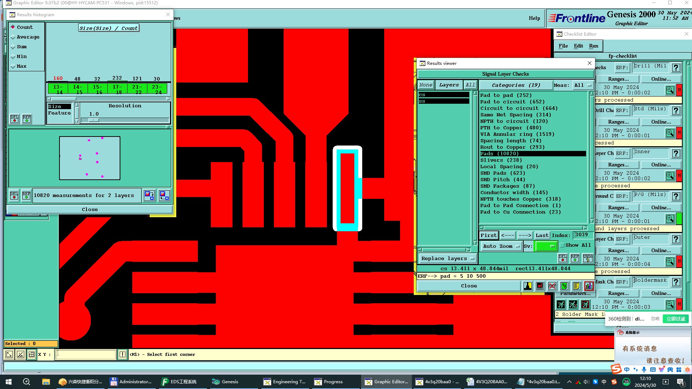
Task: Click the 17-18 green histogram bin
Action: point(117,89)
